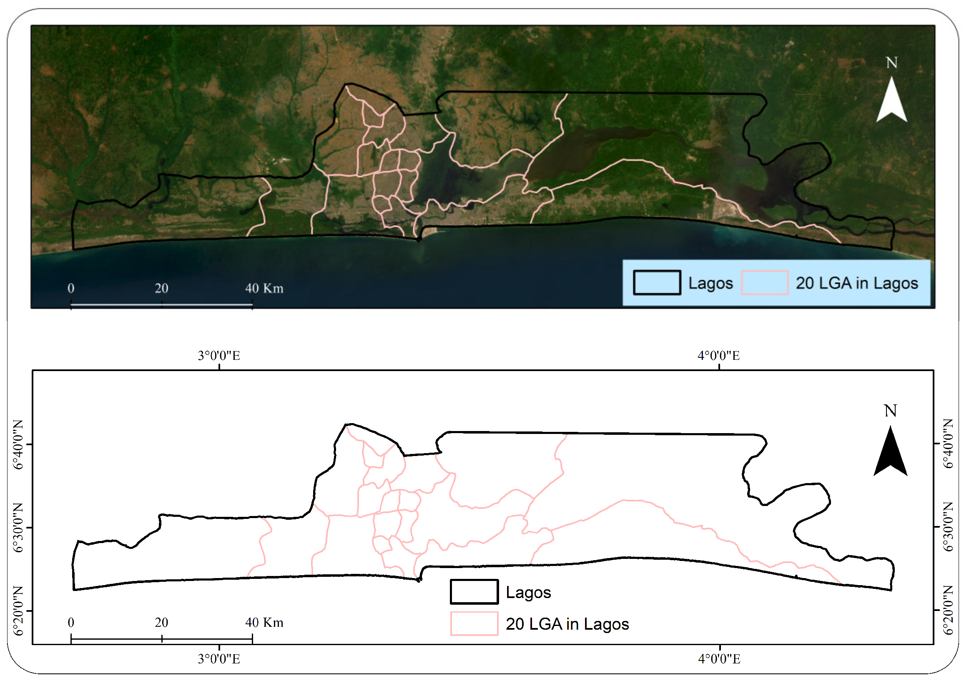Click the black Lagos legend box on outline map
969x683 pixels.
tap(474, 592)
